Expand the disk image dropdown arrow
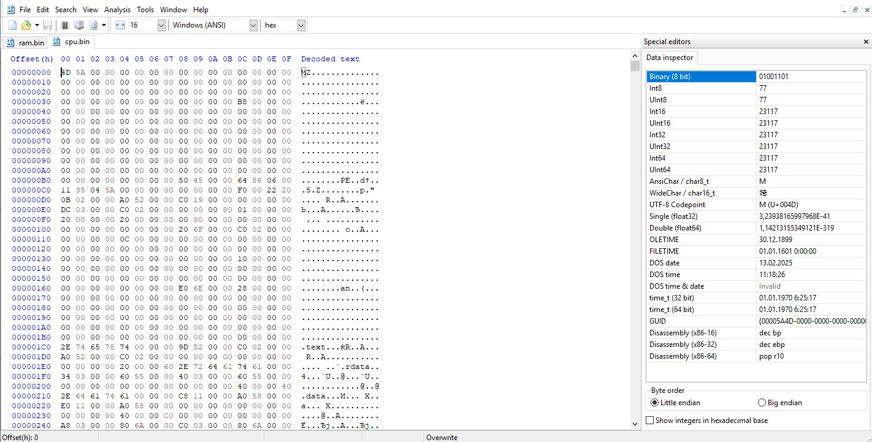 [104, 25]
